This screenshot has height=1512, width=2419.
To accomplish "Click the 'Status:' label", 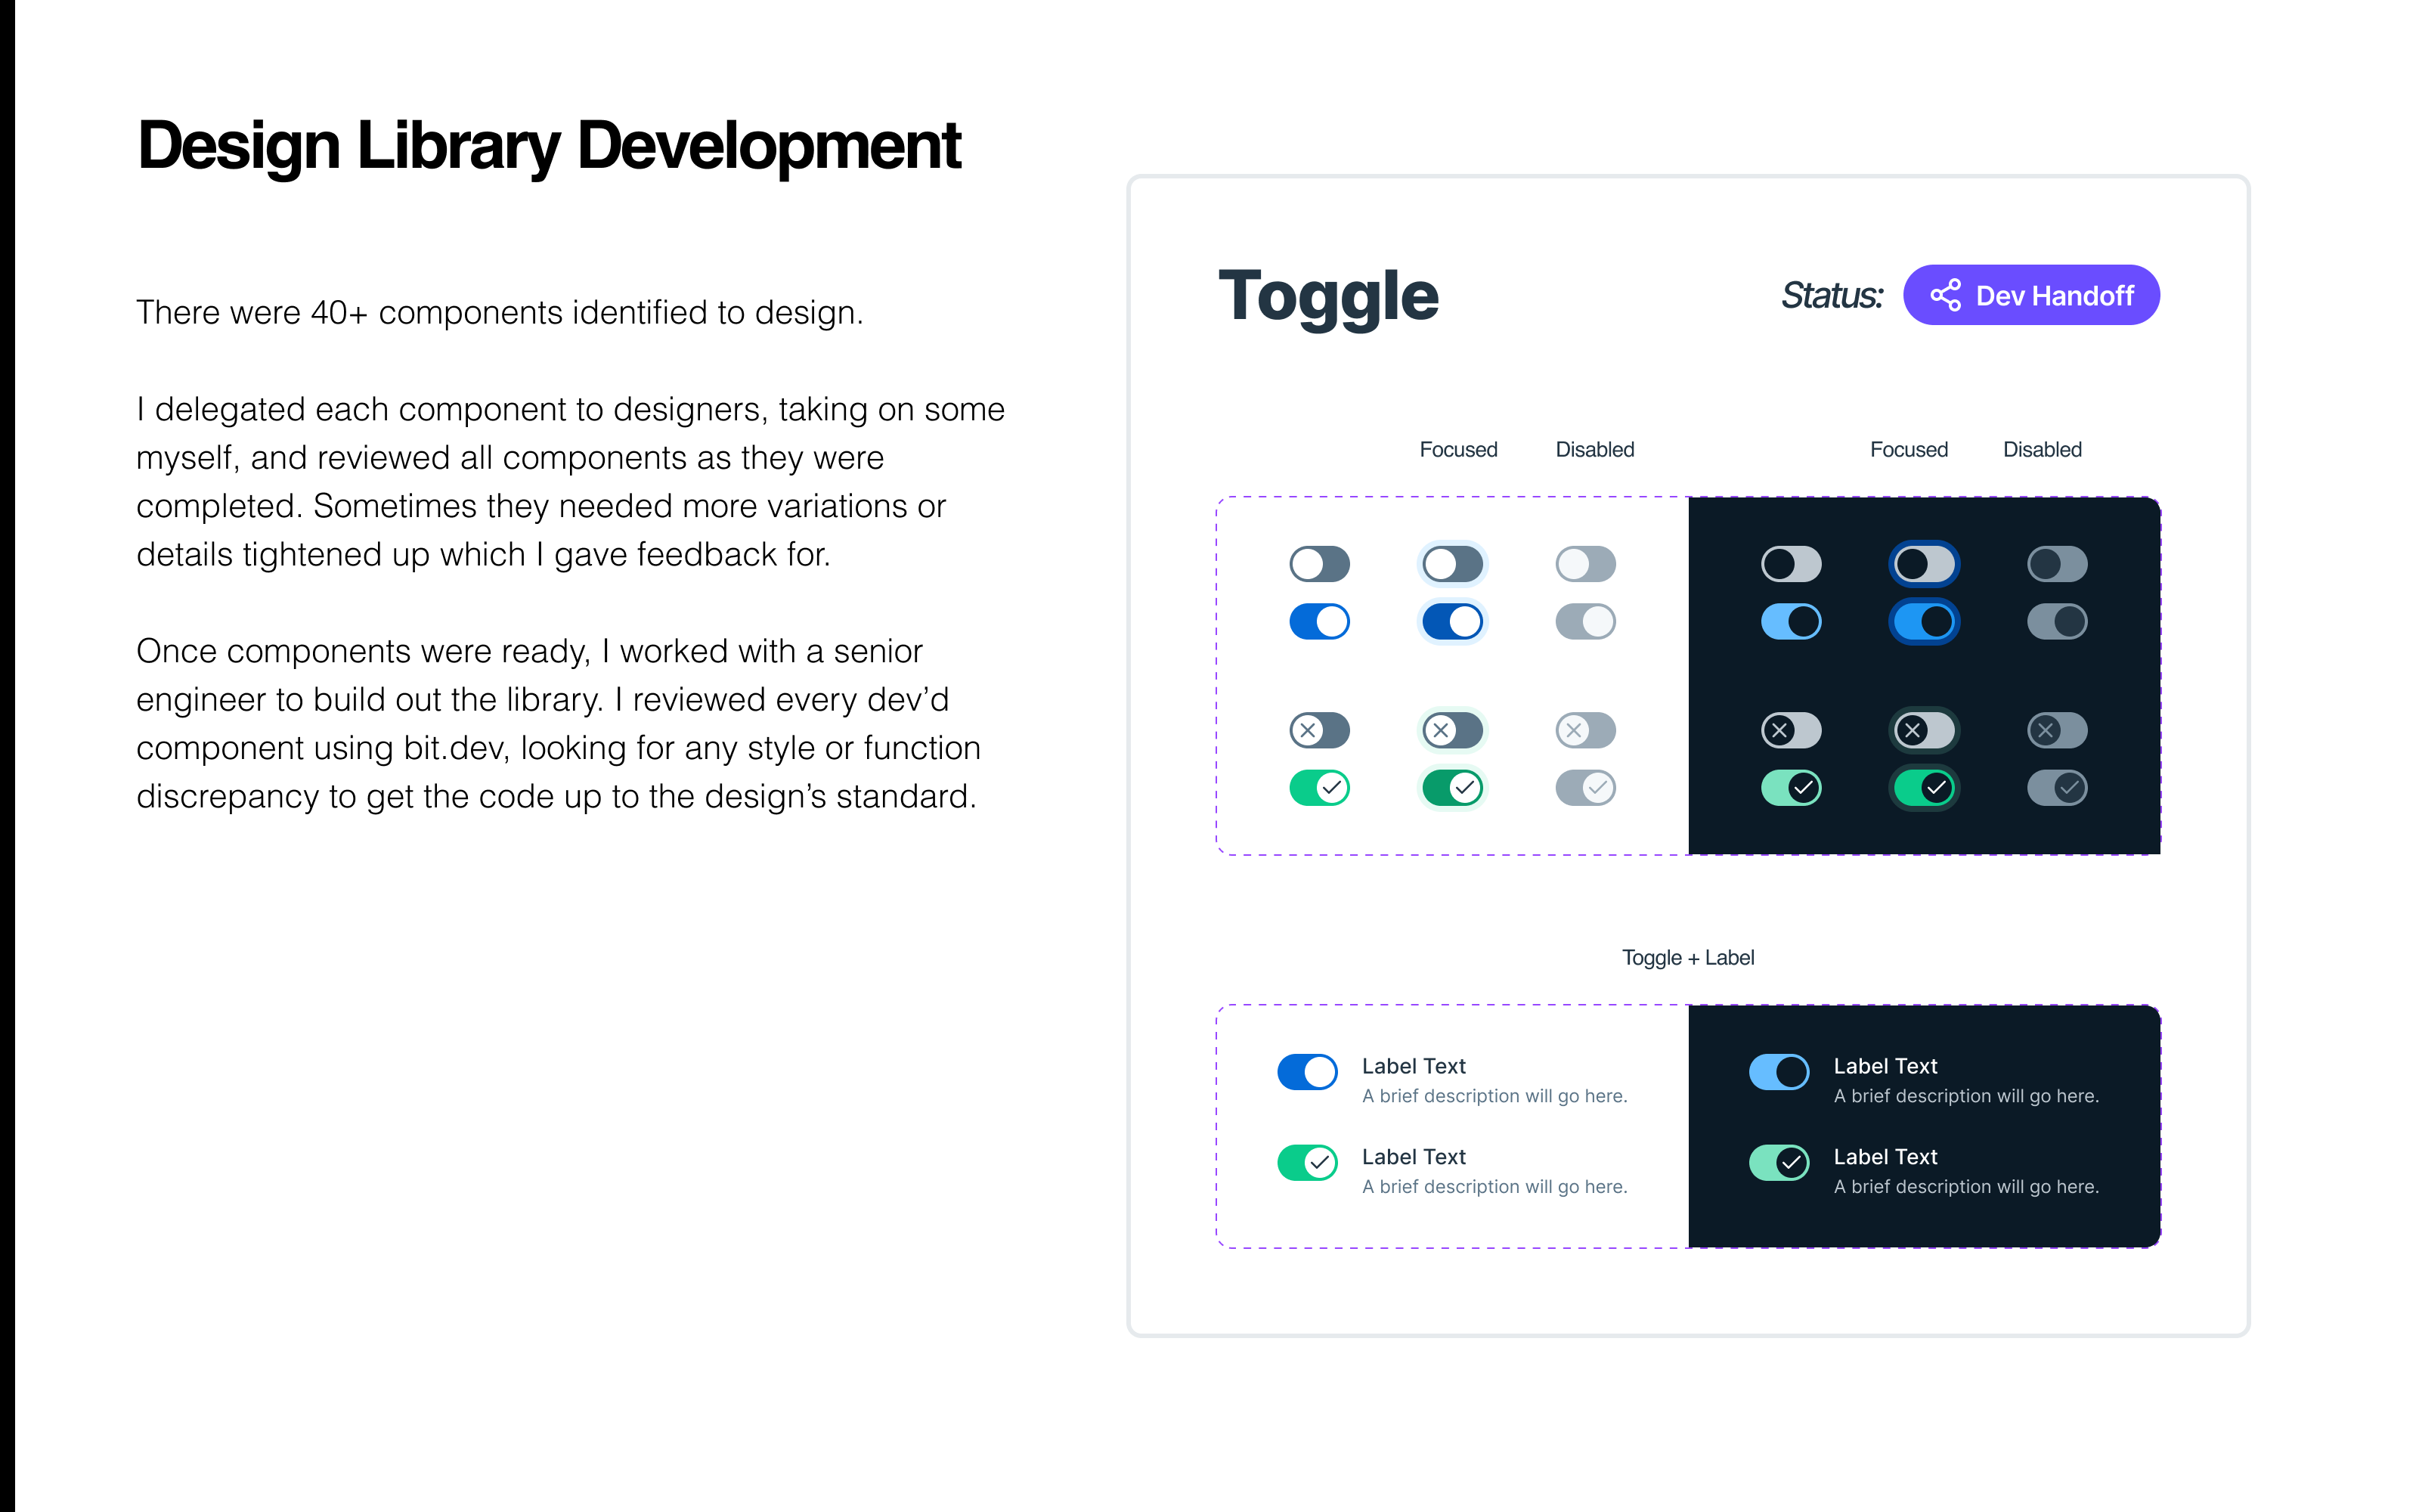I will coord(1831,296).
